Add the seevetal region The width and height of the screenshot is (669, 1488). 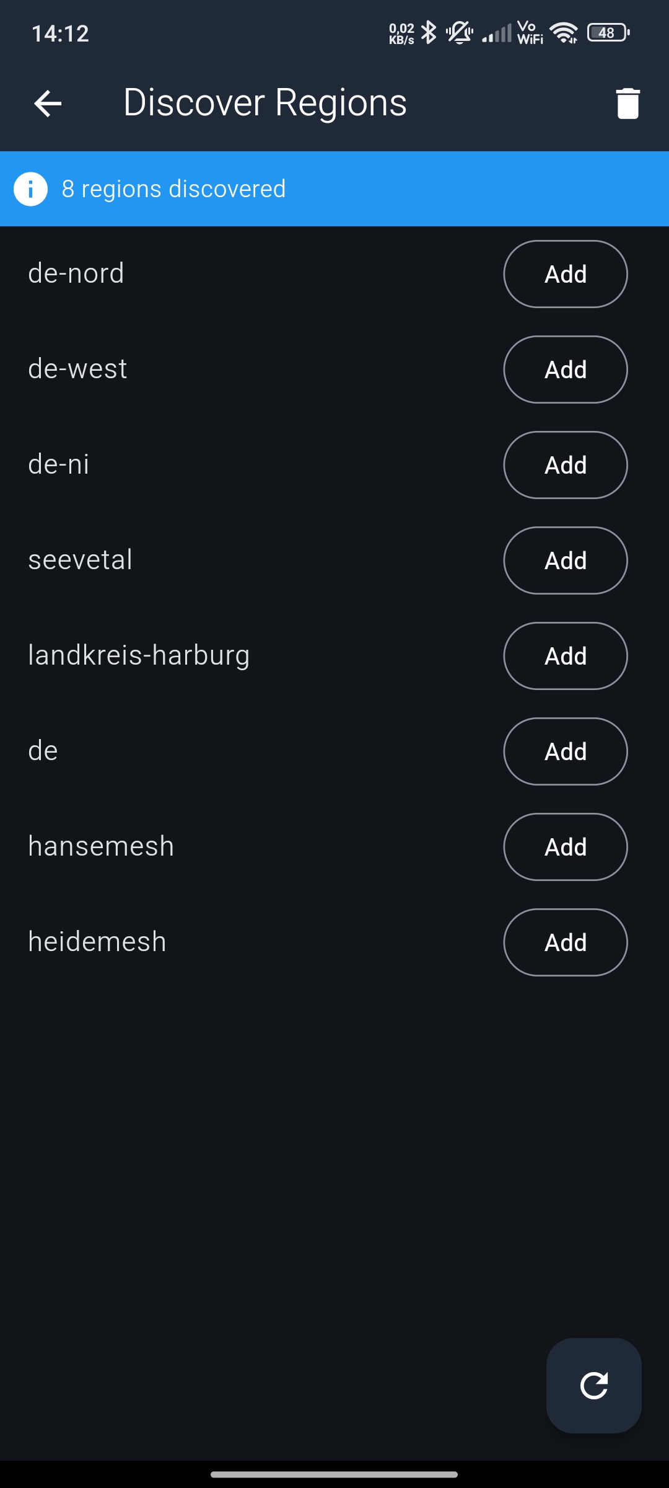click(565, 560)
